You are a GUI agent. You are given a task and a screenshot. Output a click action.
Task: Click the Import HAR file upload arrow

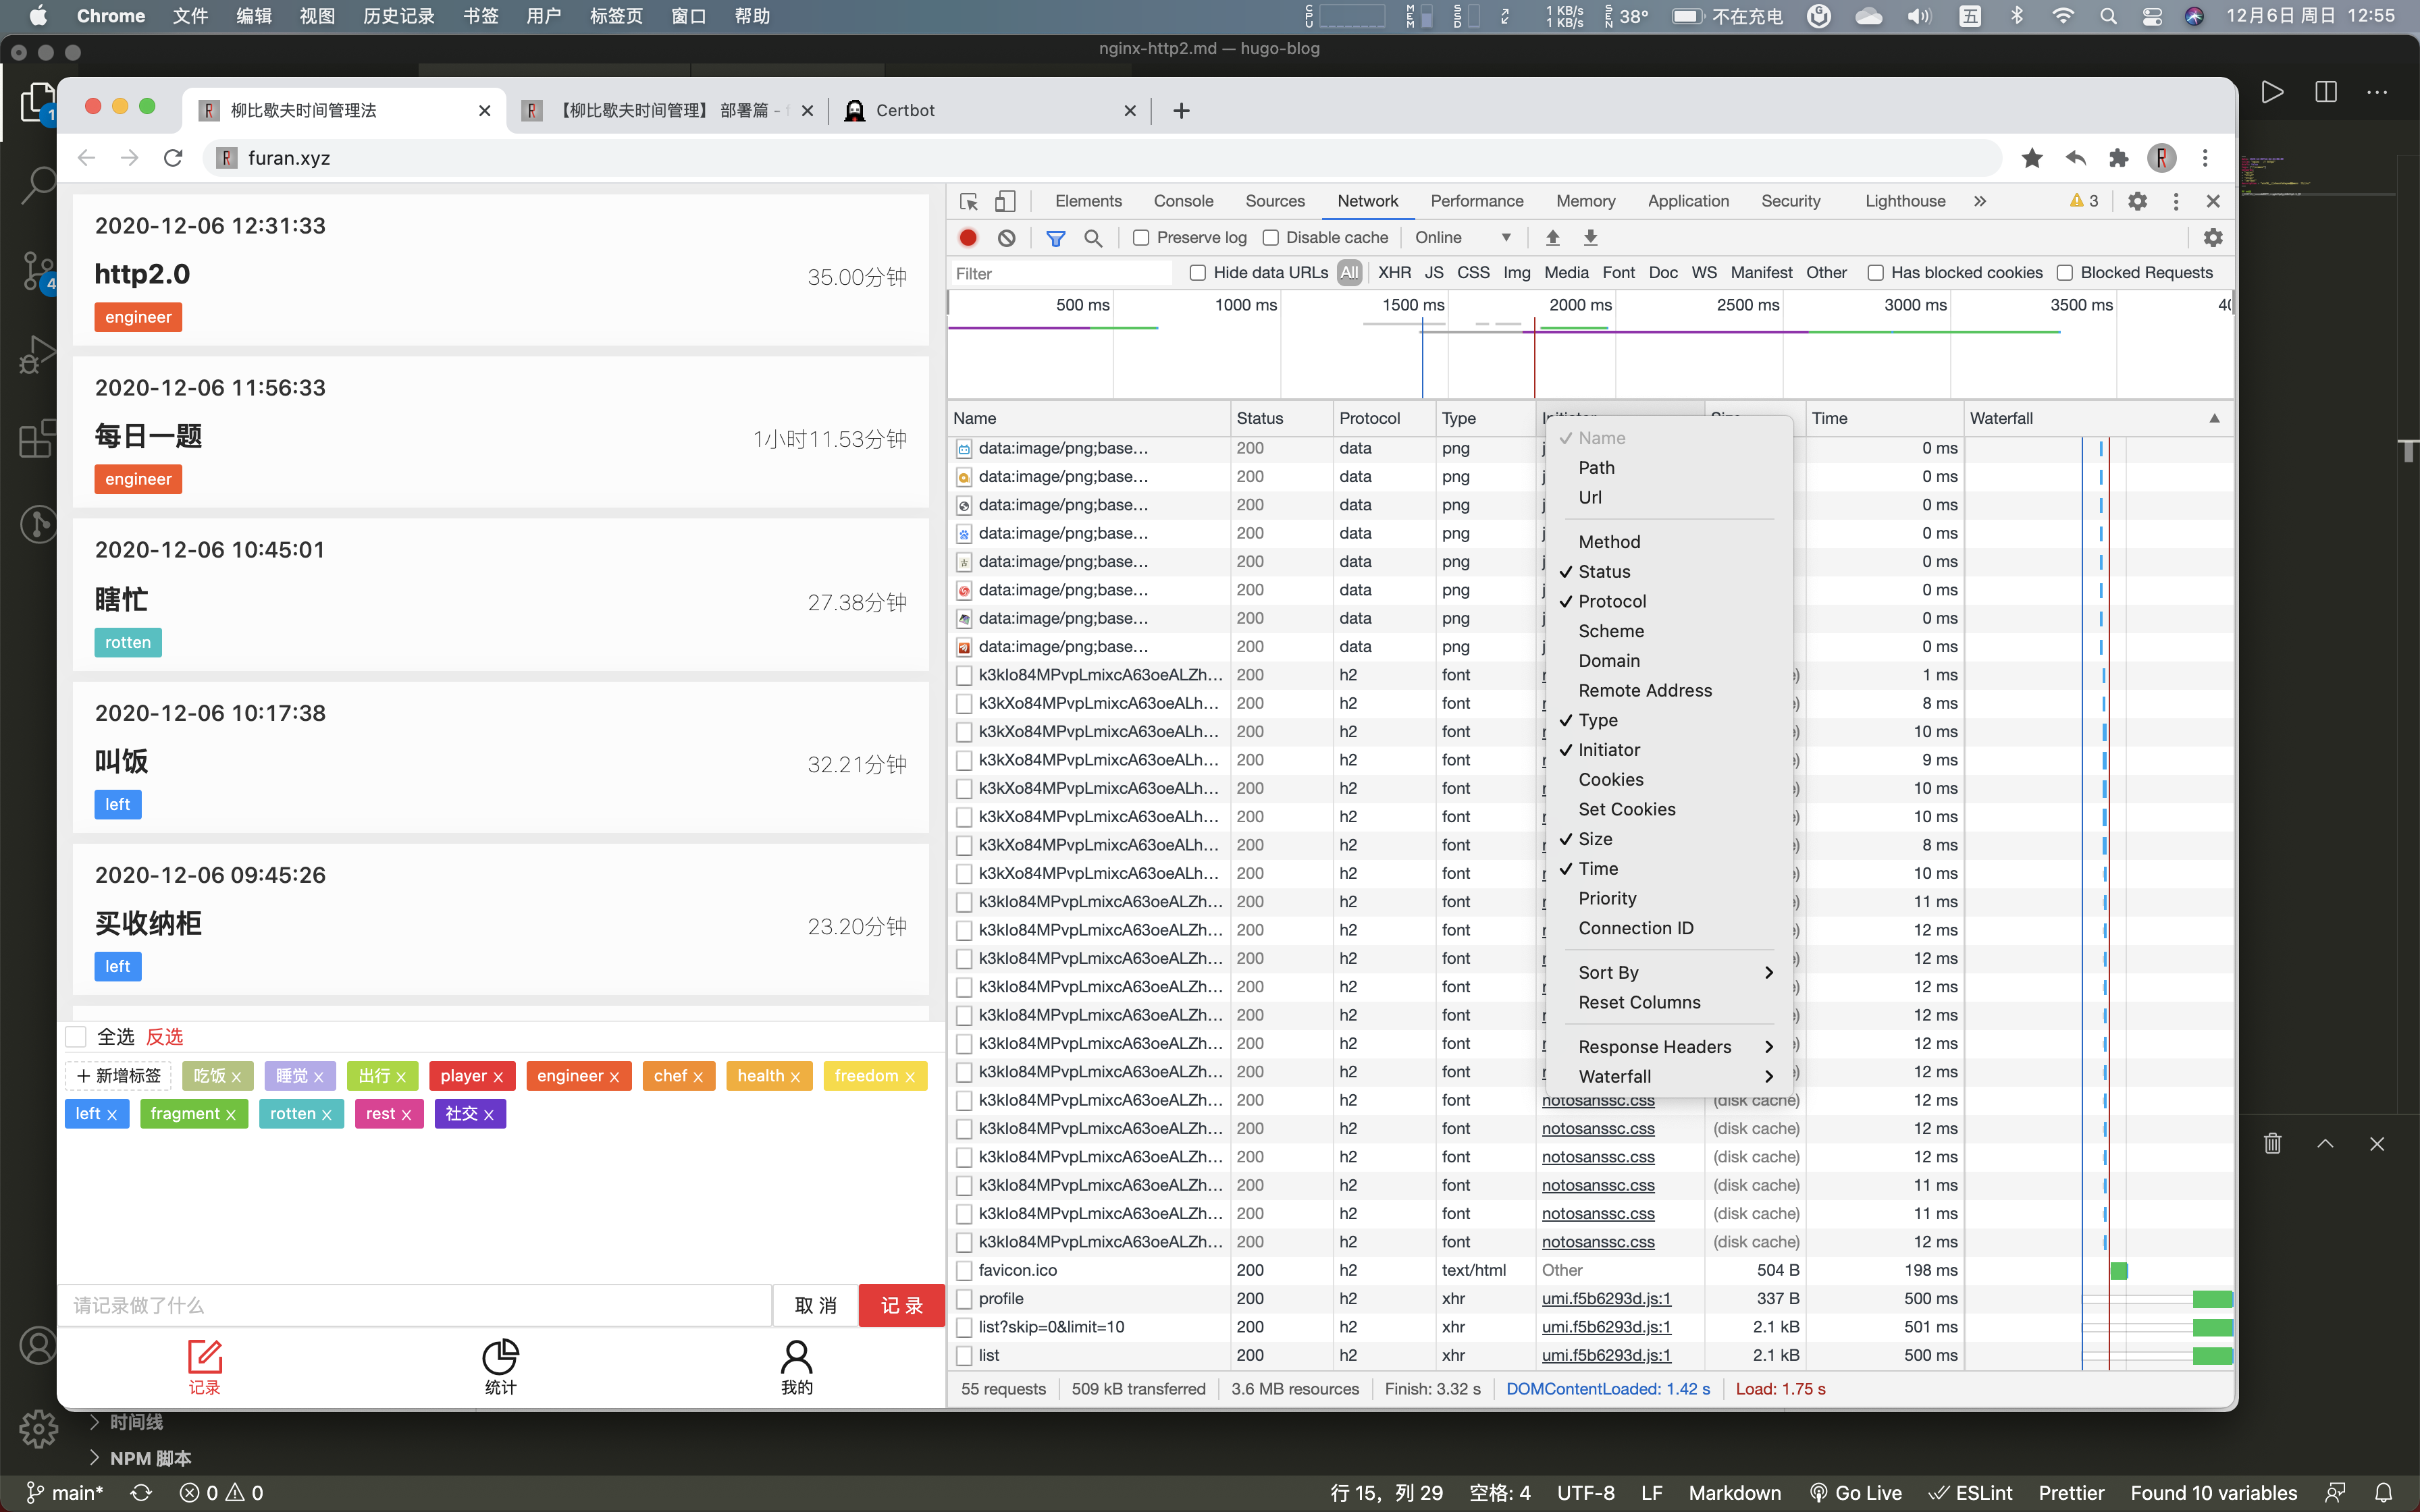[x=1552, y=237]
